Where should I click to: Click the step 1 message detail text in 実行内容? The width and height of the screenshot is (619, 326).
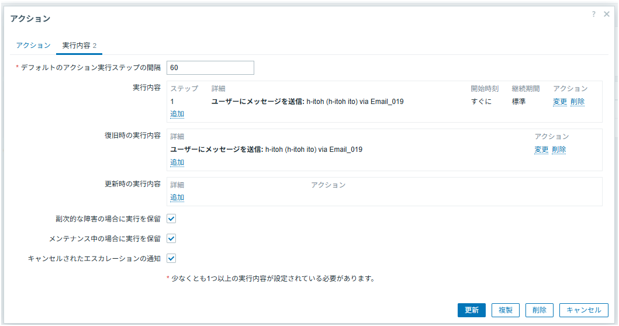point(307,102)
